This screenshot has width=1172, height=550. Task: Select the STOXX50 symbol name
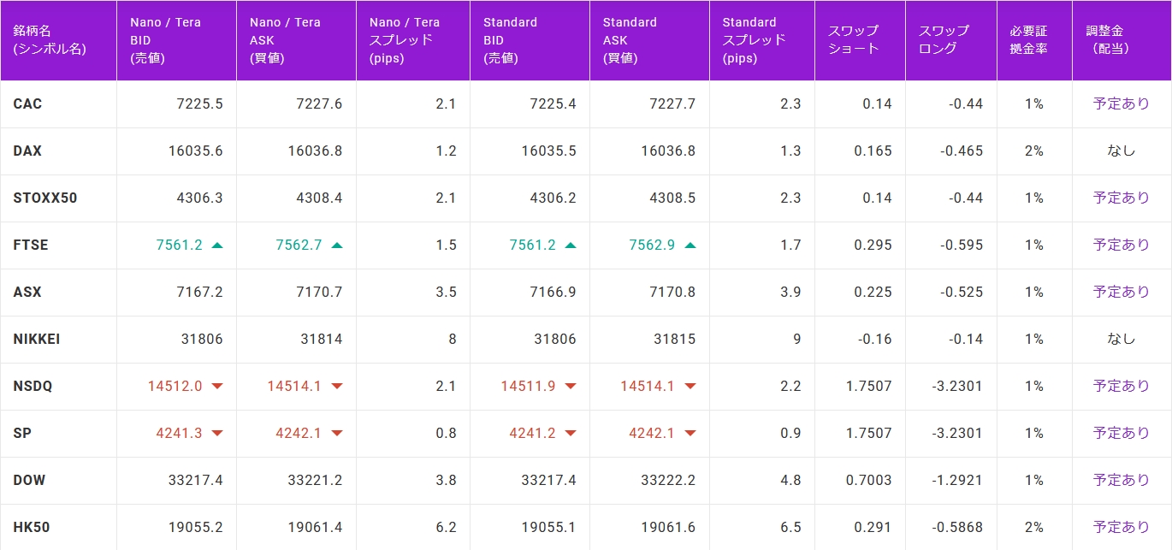[45, 198]
